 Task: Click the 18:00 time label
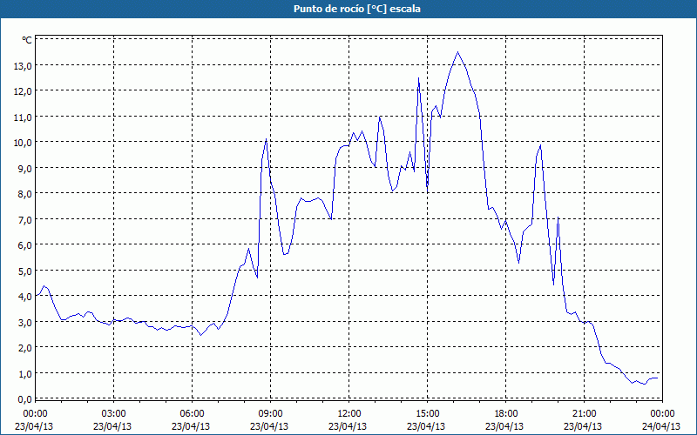click(506, 414)
